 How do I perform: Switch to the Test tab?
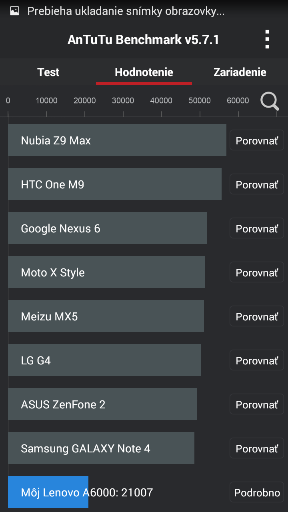48,72
